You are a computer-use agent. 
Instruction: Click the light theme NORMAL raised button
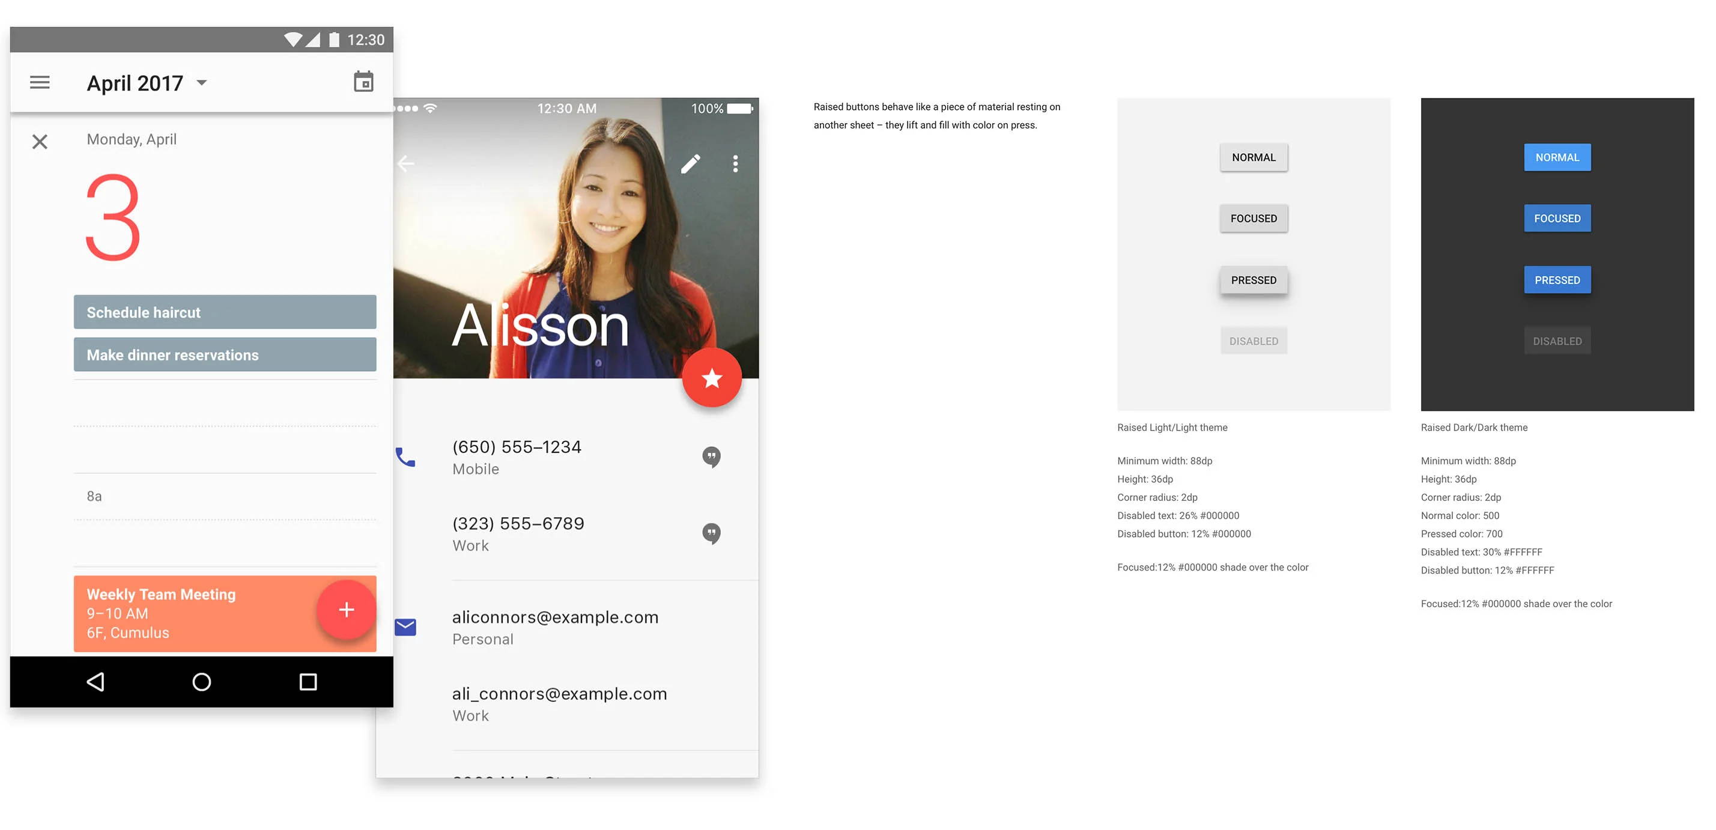point(1254,157)
